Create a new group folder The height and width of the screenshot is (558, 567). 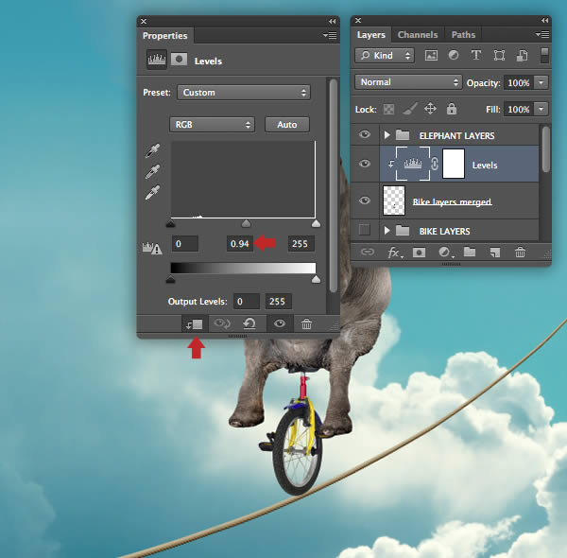(470, 252)
